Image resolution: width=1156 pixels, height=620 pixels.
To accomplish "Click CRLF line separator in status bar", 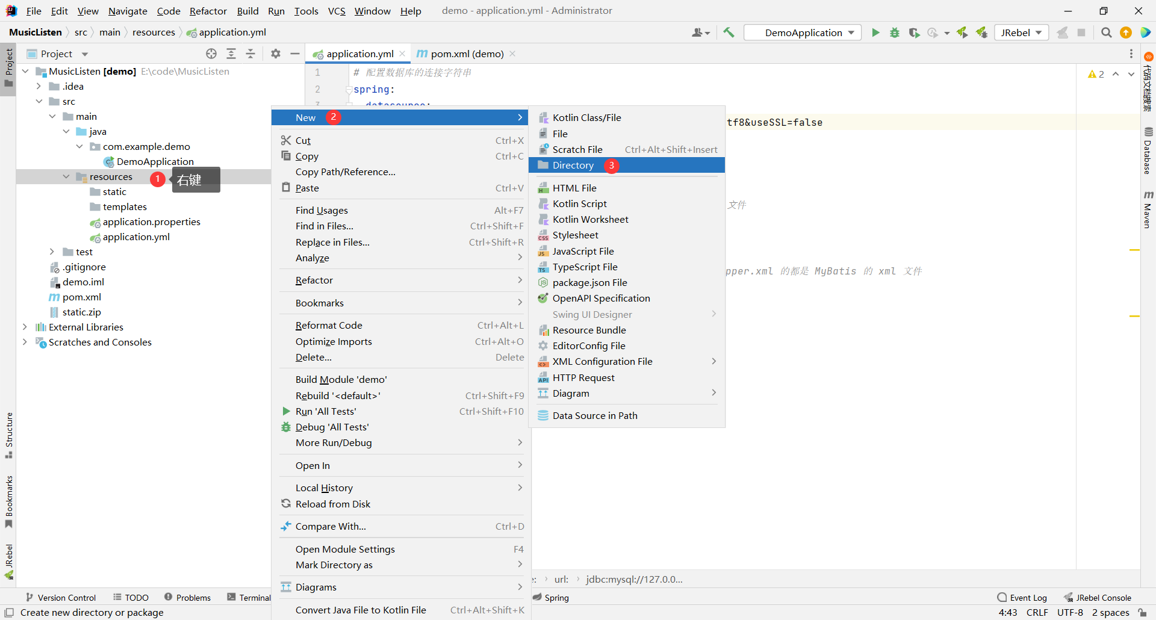I will [x=1037, y=612].
